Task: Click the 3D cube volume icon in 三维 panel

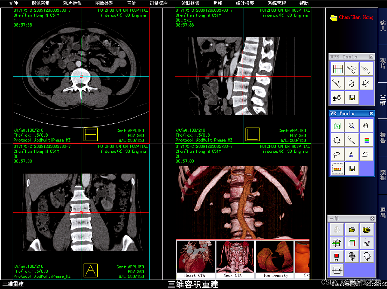Action: point(352,243)
